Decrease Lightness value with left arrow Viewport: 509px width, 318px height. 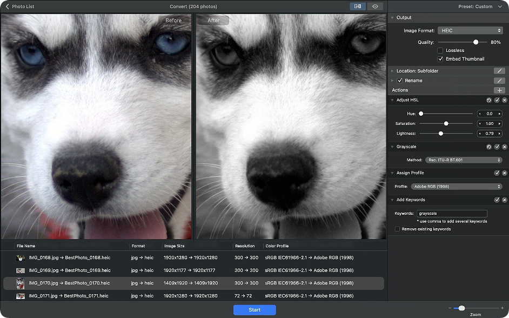pyautogui.click(x=480, y=134)
